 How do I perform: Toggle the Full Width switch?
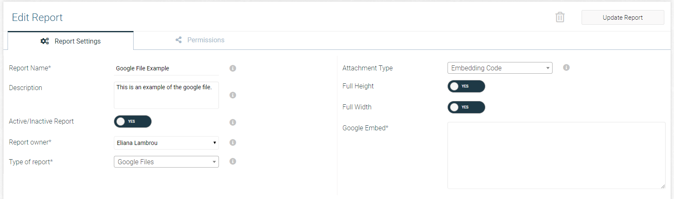point(466,107)
